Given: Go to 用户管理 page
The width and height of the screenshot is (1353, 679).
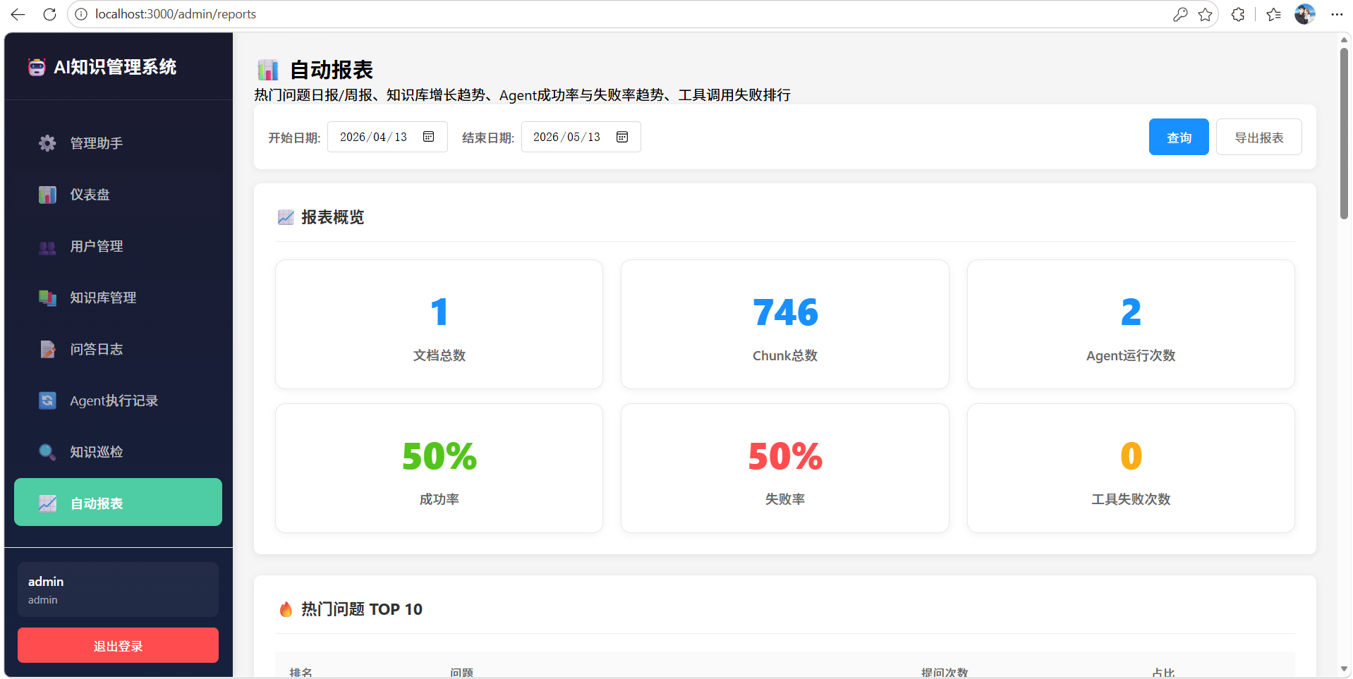Looking at the screenshot, I should pos(118,246).
